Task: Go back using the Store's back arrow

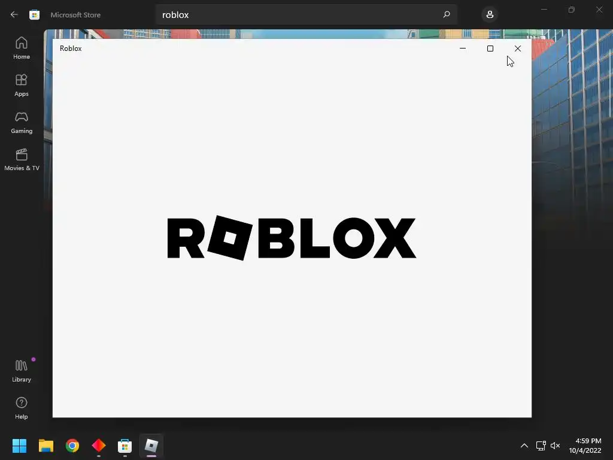Action: click(x=14, y=15)
